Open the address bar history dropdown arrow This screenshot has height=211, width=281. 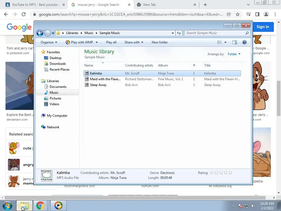coord(173,33)
